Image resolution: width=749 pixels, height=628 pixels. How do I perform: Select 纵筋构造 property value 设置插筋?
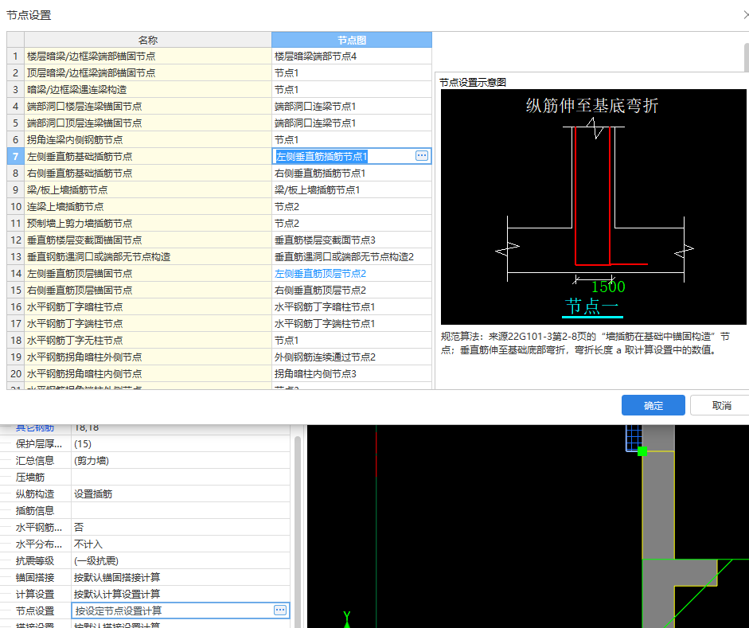(181, 493)
